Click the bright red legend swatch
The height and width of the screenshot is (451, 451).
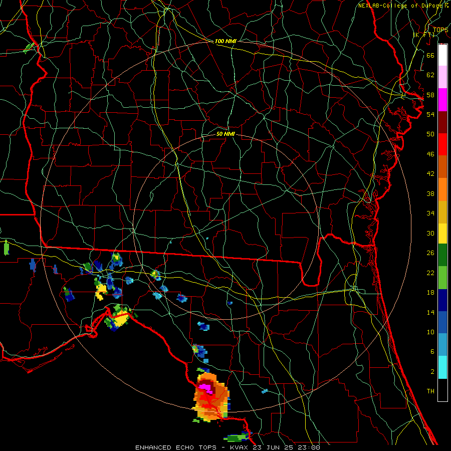click(442, 144)
